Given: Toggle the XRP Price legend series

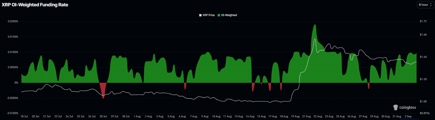Looking at the screenshot, I should [207, 15].
